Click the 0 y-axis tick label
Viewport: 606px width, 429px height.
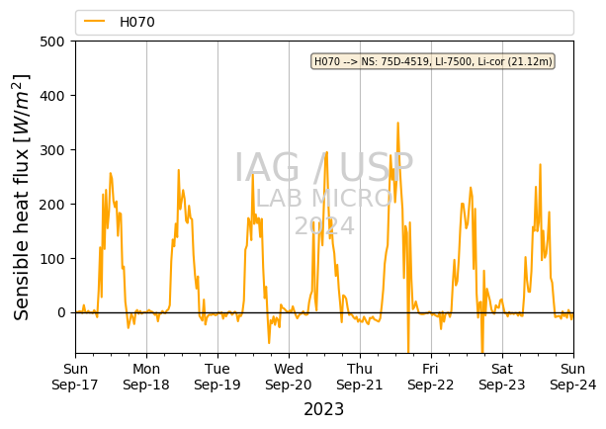point(61,313)
